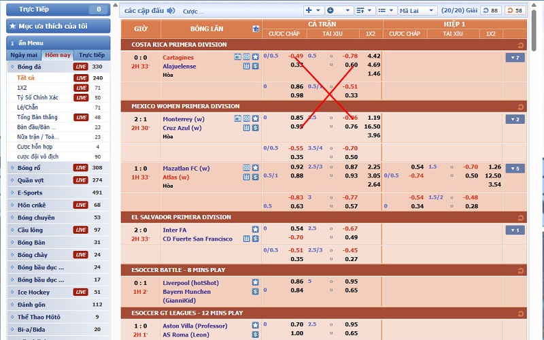Expand the Mazatlan FC match '5' bets button

[x=515, y=169]
